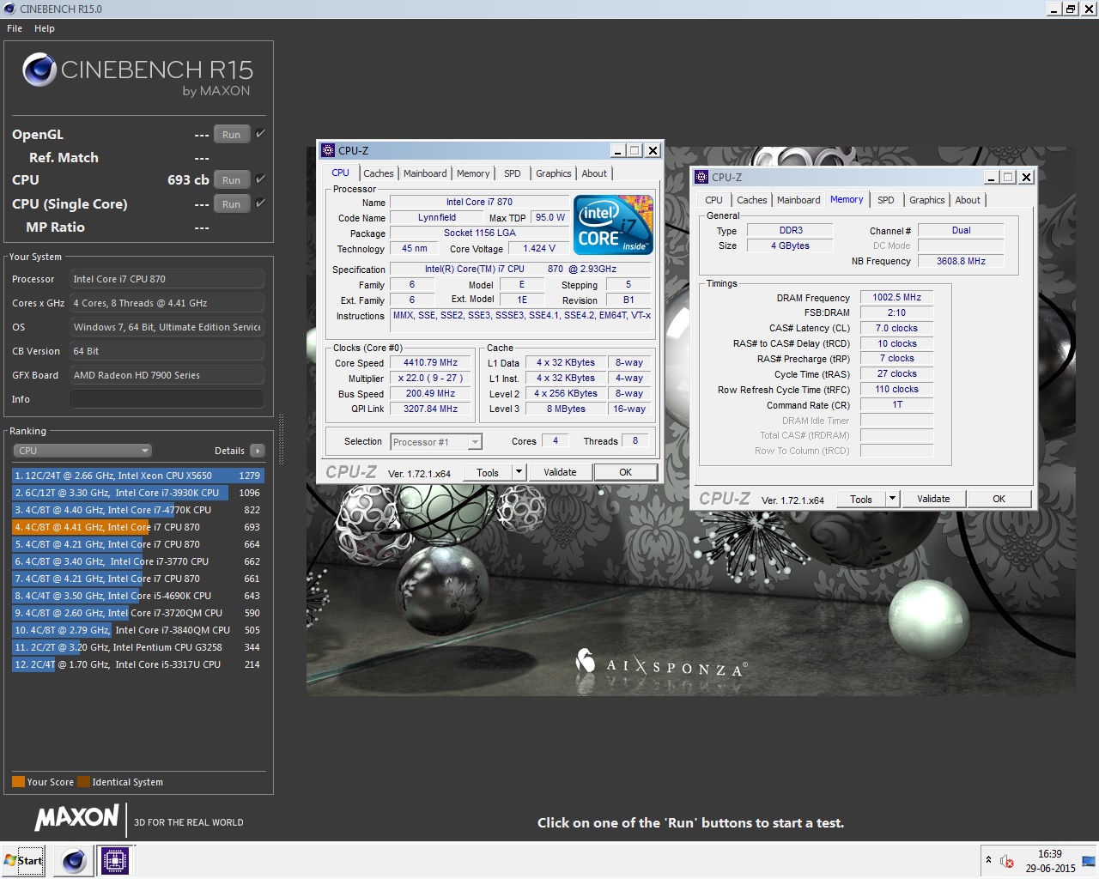Click the Your Score orange legend swatch
Screen dimensions: 1099x879
(18, 782)
